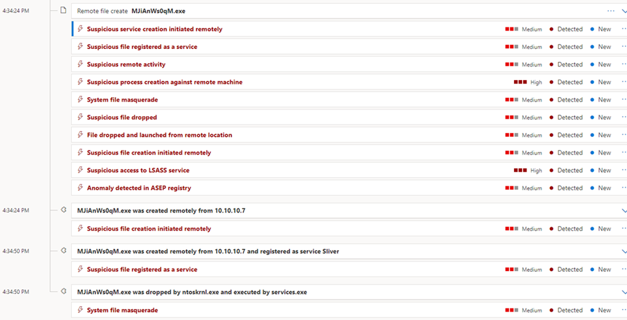
Task: Click event icon for dropped by ntoskrnl.exe row
Action: click(x=63, y=291)
